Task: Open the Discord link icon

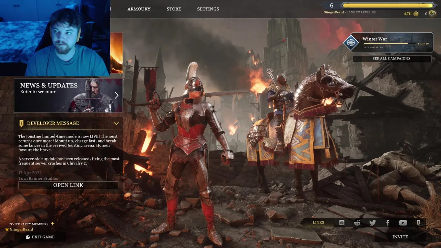Action: pyautogui.click(x=342, y=223)
